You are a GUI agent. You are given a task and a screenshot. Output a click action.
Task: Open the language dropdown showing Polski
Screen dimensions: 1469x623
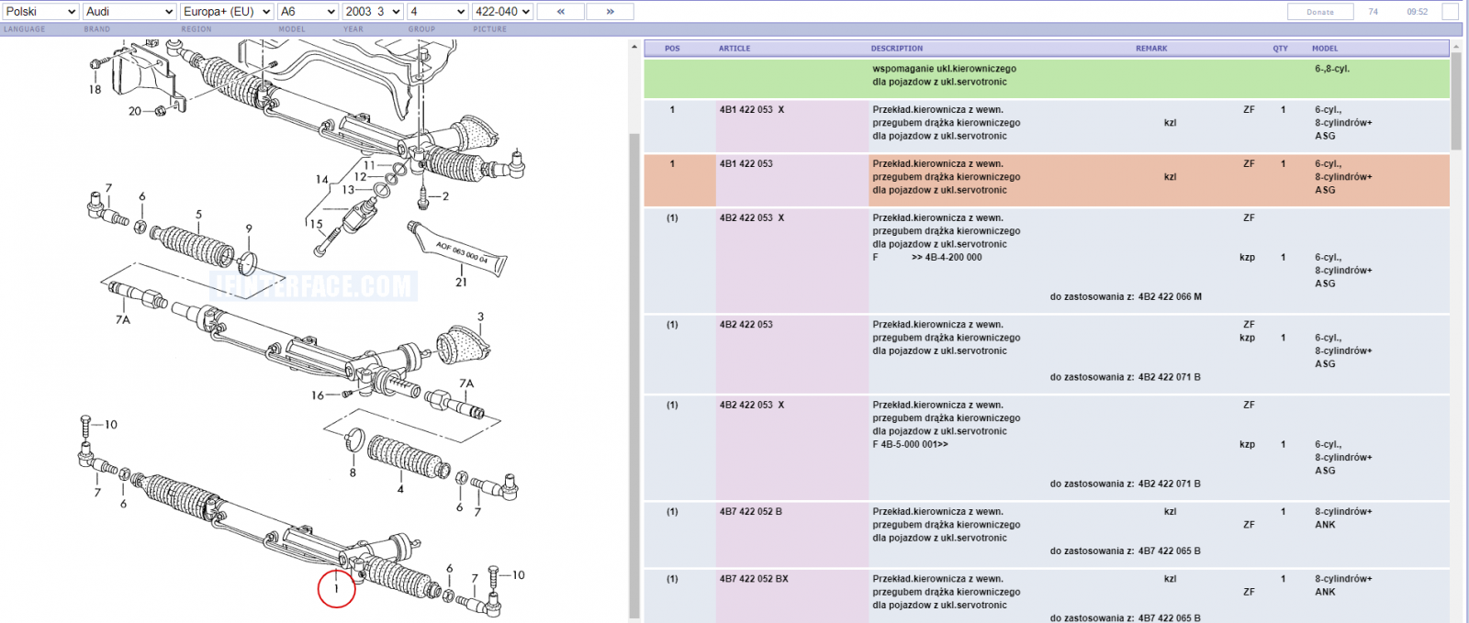click(x=40, y=11)
